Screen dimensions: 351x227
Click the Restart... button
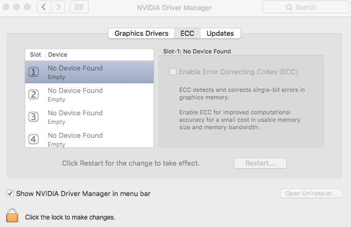(x=260, y=163)
